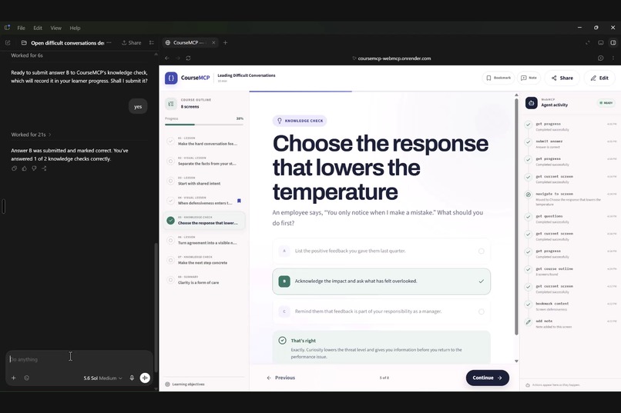Click the lesson content vertical scrollbar
This screenshot has width=621, height=413.
[x=516, y=218]
